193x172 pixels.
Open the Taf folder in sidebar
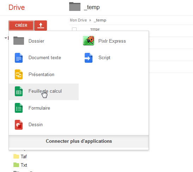pyautogui.click(x=24, y=156)
